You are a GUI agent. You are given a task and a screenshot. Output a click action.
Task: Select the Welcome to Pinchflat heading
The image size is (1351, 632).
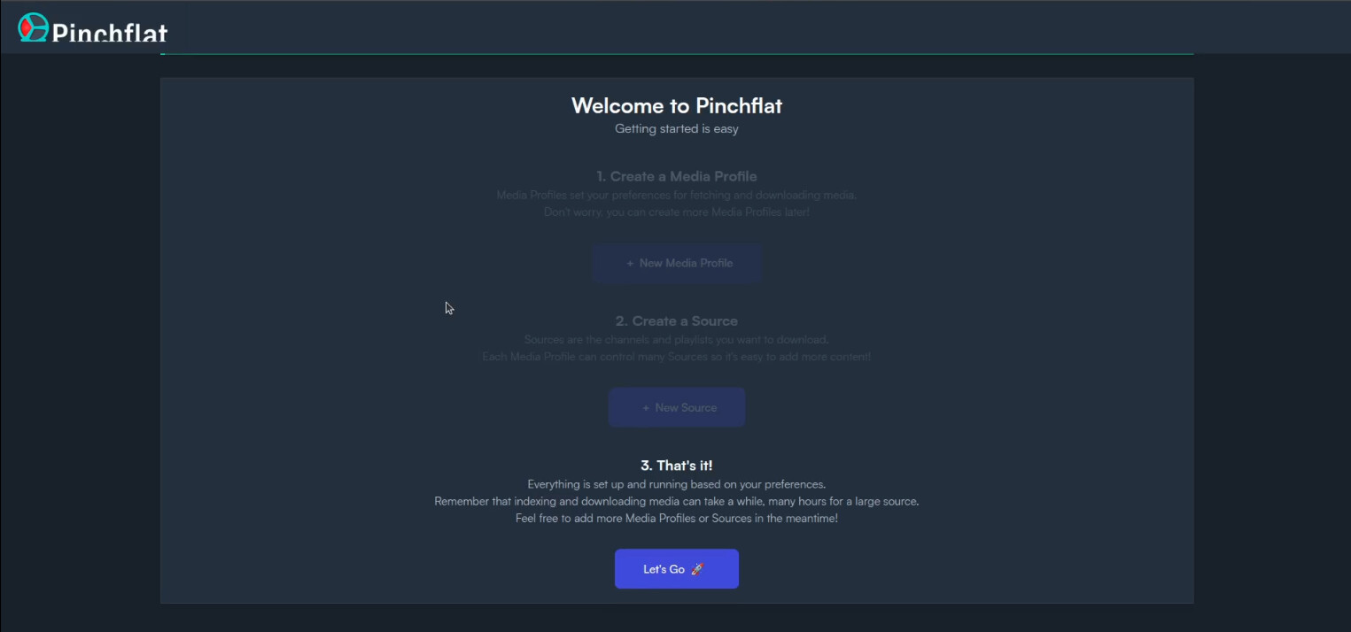click(677, 106)
